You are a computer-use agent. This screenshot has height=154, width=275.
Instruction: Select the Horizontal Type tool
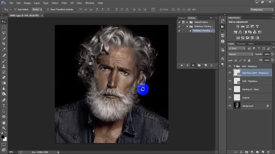point(4,106)
